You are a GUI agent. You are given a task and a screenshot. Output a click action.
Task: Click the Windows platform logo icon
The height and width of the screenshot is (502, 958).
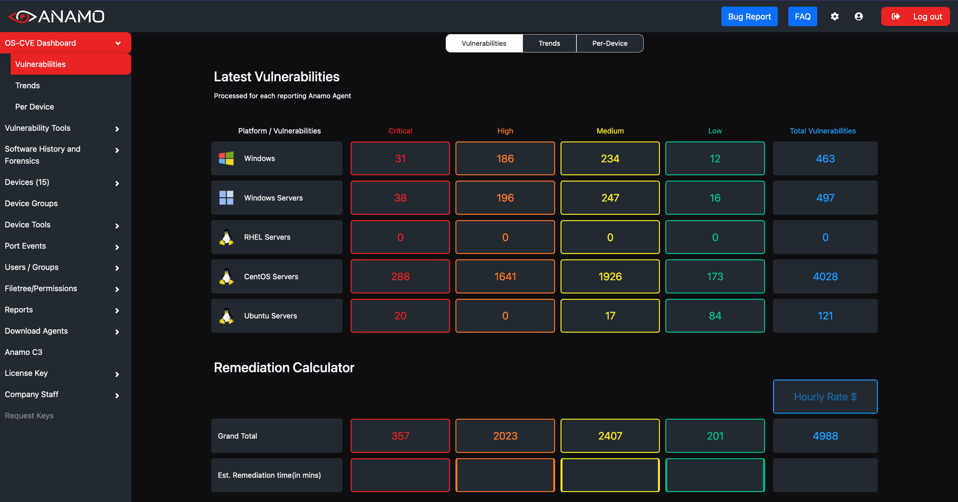[226, 158]
